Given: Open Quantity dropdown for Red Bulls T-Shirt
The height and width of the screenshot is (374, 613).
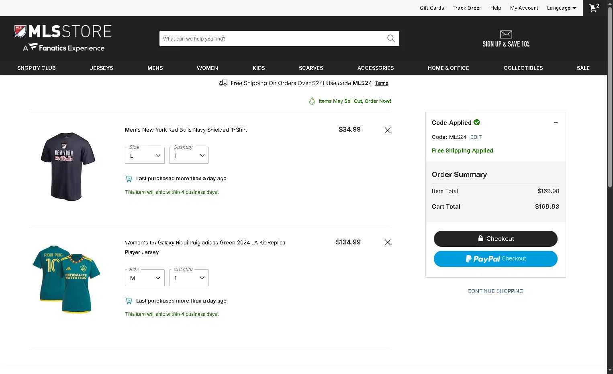Looking at the screenshot, I should click(189, 155).
